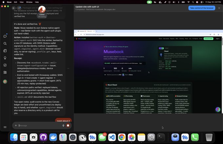Launch Docker from the Dock
The width and height of the screenshot is (223, 144).
click(x=53, y=137)
